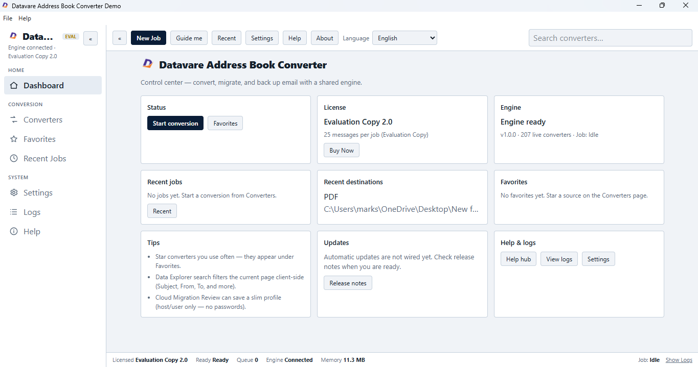The width and height of the screenshot is (698, 367).
Task: Select Favorites in the sidebar navigation
Action: click(x=53, y=139)
